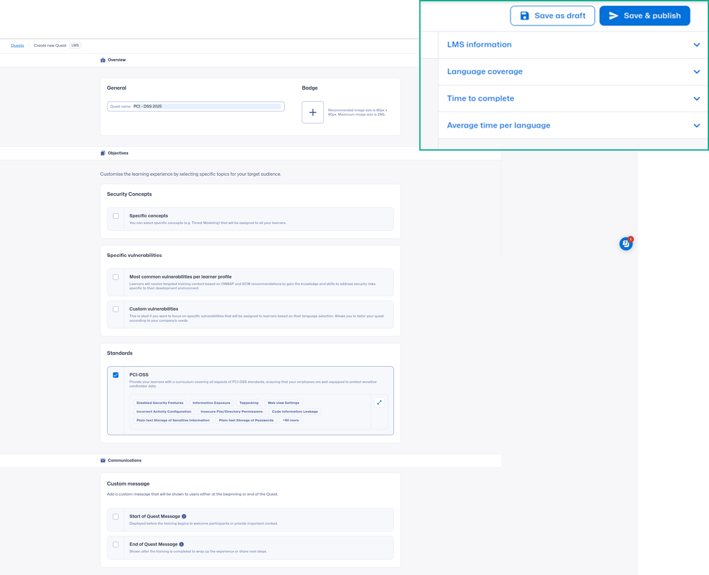Click Plain text Storage of Passwords tag
The width and height of the screenshot is (709, 575).
click(x=246, y=420)
